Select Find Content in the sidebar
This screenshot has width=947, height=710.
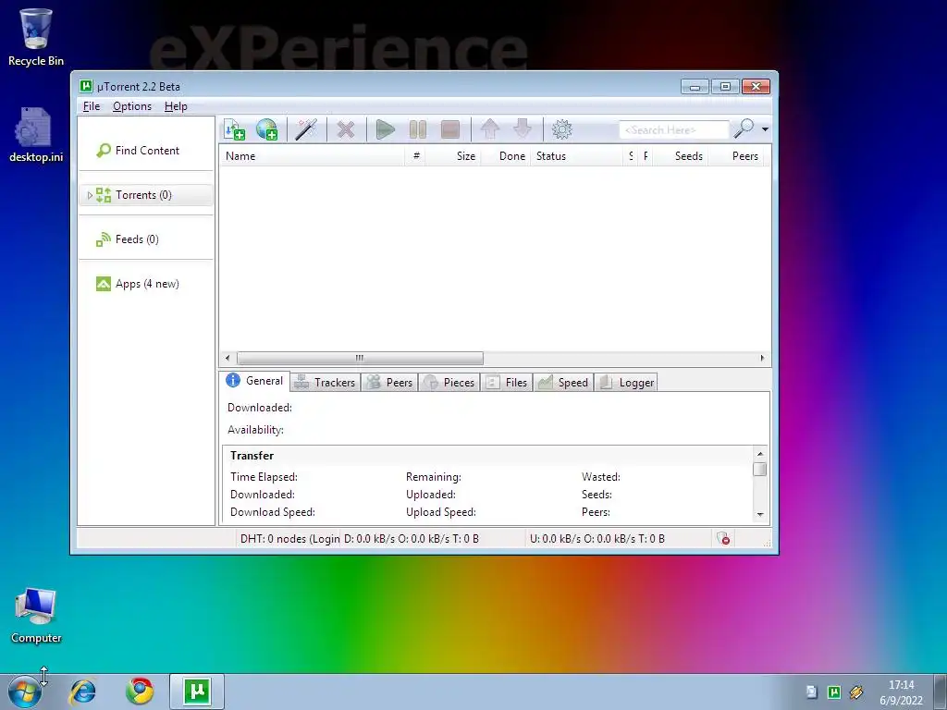[x=147, y=151]
